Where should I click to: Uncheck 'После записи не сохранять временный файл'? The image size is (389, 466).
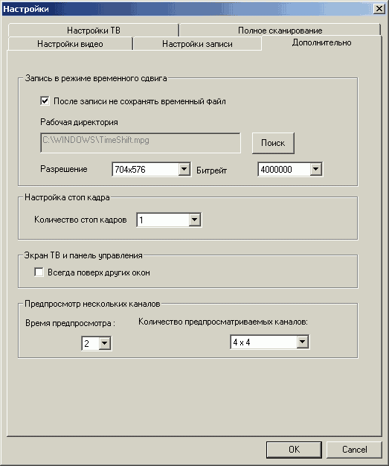point(45,101)
